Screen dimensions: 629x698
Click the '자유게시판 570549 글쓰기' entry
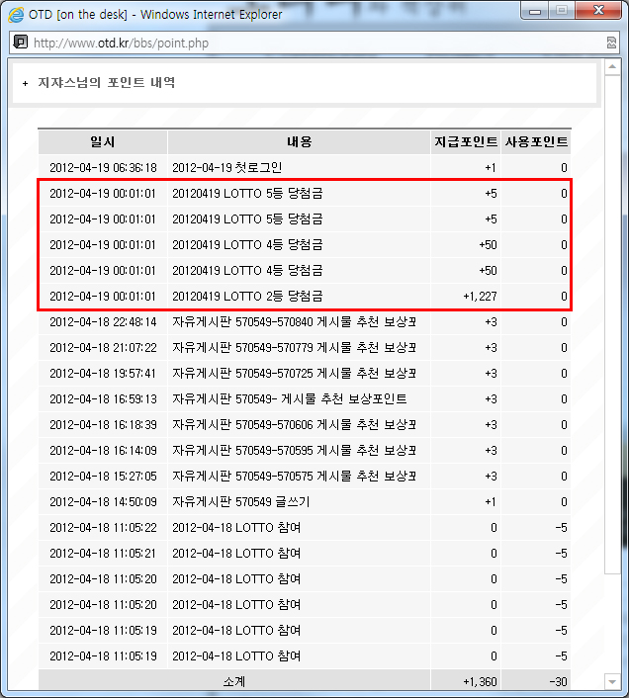(x=241, y=502)
